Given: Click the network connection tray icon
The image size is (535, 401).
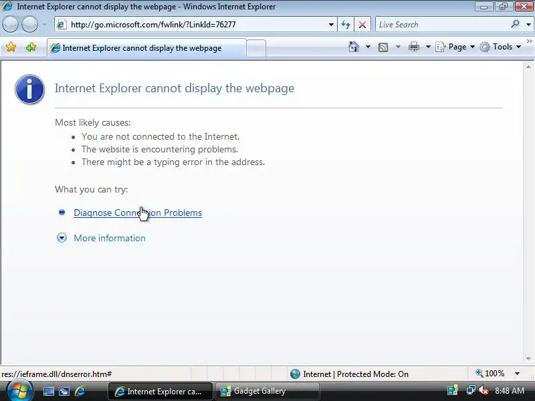Looking at the screenshot, I should click(471, 390).
